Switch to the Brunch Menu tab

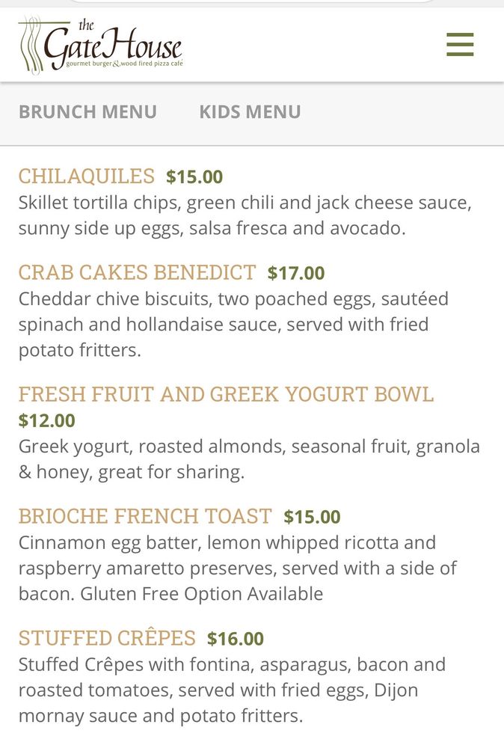(87, 111)
